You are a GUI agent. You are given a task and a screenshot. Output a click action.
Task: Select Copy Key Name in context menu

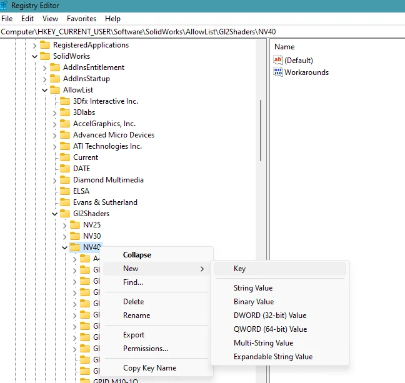149,368
